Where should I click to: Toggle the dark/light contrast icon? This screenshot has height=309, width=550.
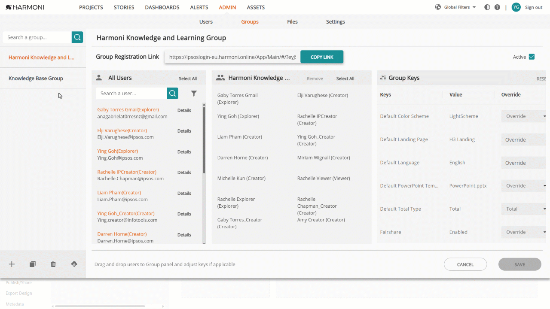(487, 7)
